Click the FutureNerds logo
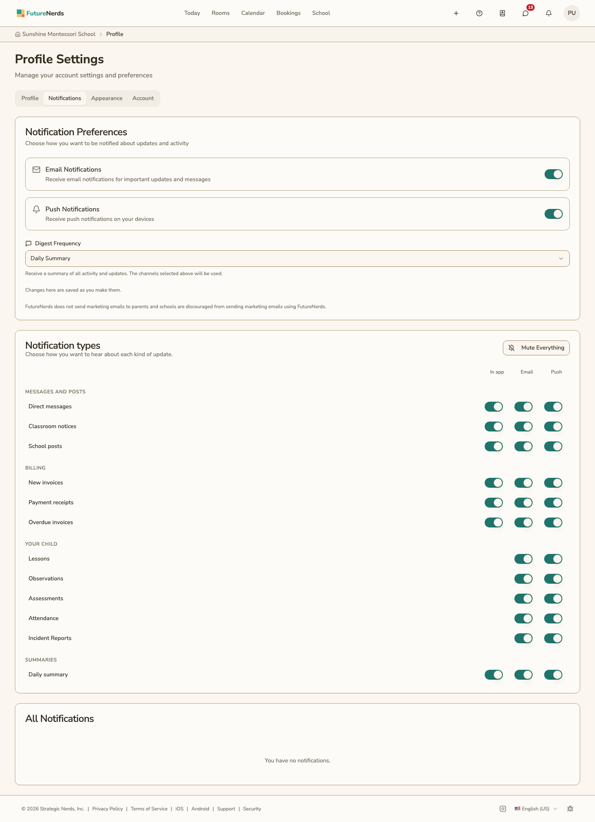 (x=40, y=13)
